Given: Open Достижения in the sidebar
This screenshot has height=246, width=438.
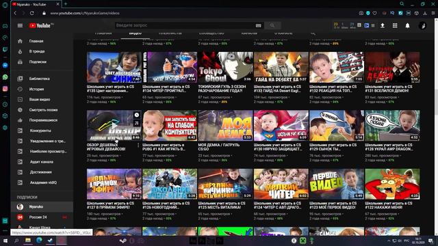Looking at the screenshot, I should (x=42, y=172).
